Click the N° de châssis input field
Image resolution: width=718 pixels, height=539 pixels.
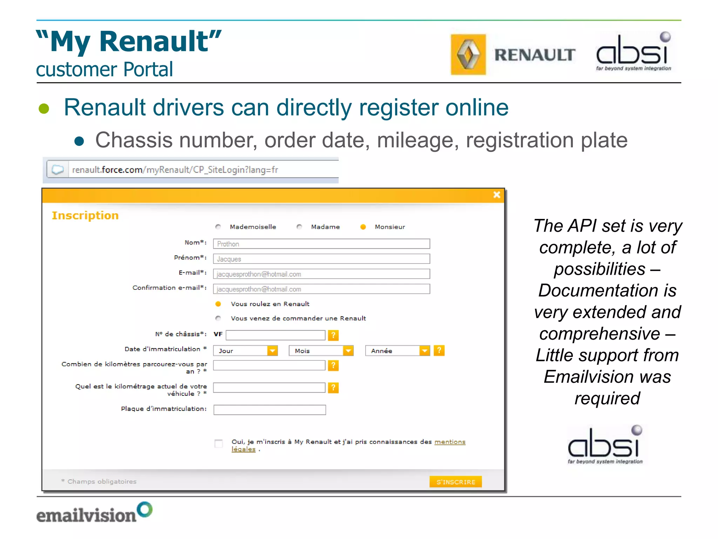(276, 335)
